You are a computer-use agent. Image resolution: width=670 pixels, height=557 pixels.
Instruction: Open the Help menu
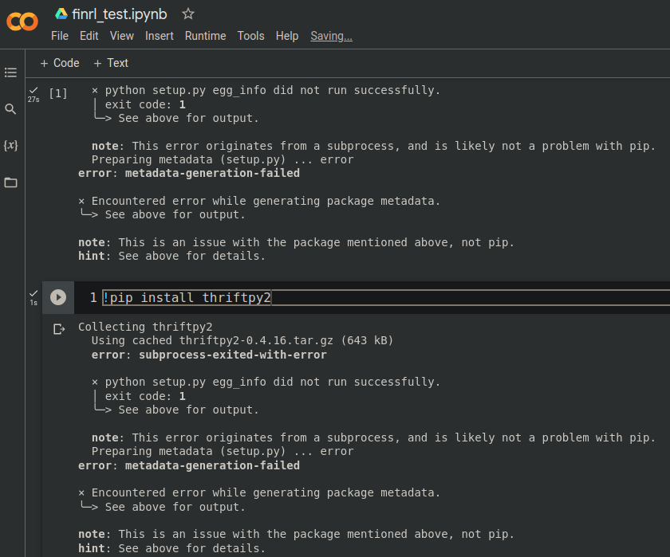point(286,36)
